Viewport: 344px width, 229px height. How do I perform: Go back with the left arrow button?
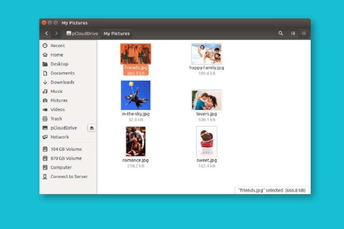point(46,33)
